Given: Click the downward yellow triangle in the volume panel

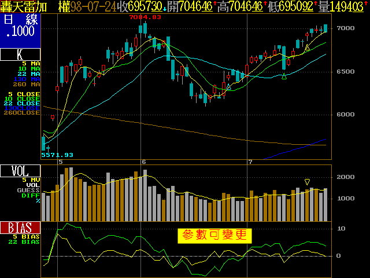Looking at the screenshot, I should pyautogui.click(x=307, y=182).
